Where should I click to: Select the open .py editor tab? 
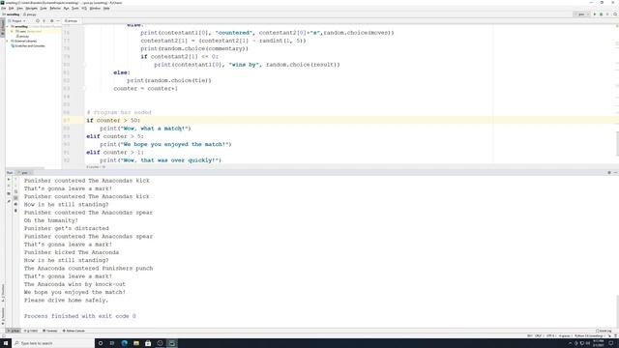(x=71, y=21)
